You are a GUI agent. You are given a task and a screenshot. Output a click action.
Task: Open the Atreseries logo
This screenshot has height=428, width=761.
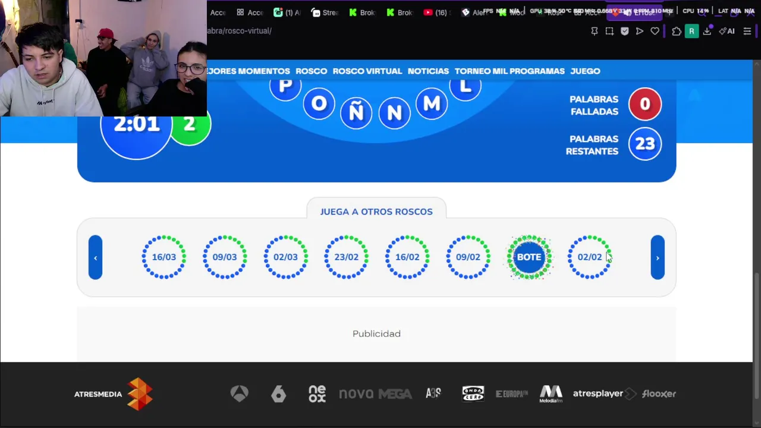click(433, 393)
